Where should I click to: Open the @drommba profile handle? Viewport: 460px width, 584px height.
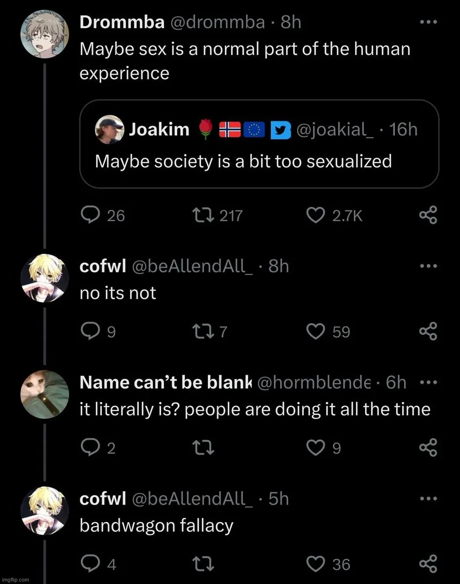click(x=218, y=22)
